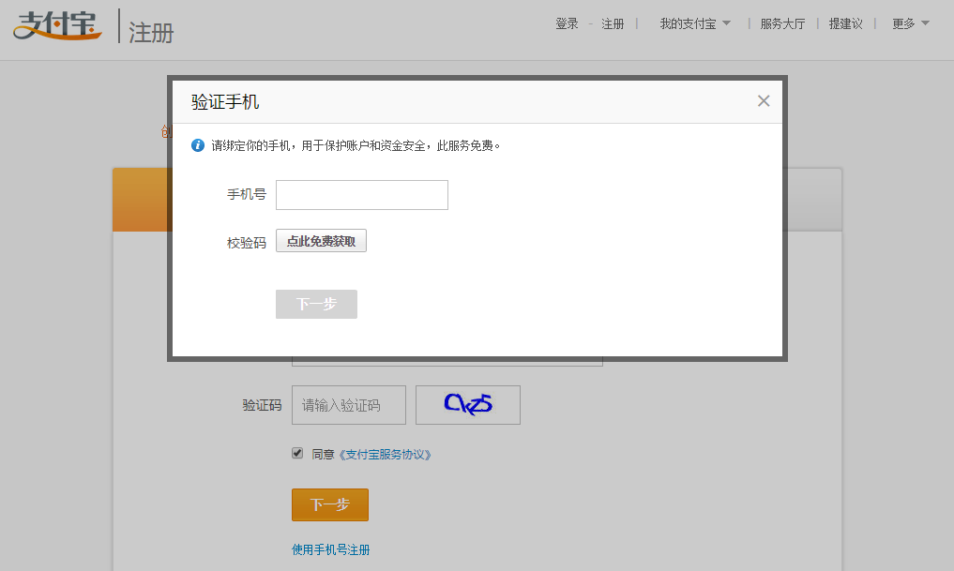Click the 验证手机 dialog title
Image resolution: width=954 pixels, height=571 pixels.
(x=225, y=101)
